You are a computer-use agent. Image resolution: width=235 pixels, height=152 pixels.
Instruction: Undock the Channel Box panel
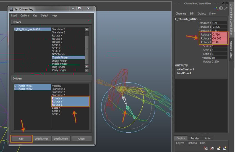(223, 3)
